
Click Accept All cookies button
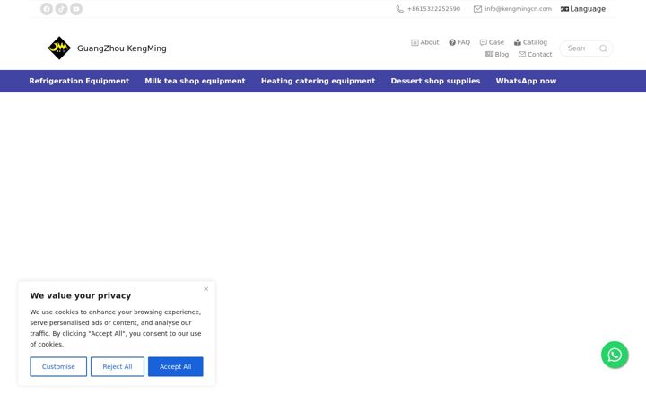tap(176, 366)
